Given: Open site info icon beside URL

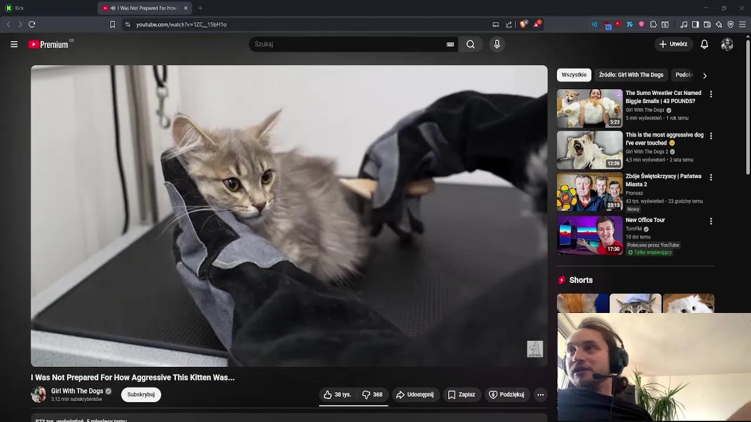Looking at the screenshot, I should 127,24.
